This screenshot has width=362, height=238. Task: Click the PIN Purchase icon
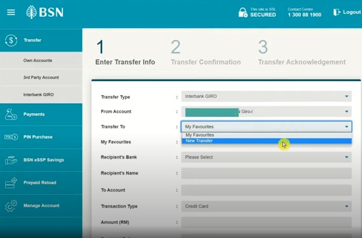click(x=11, y=137)
